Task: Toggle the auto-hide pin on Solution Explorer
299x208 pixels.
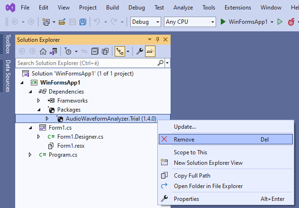Action: coord(158,40)
